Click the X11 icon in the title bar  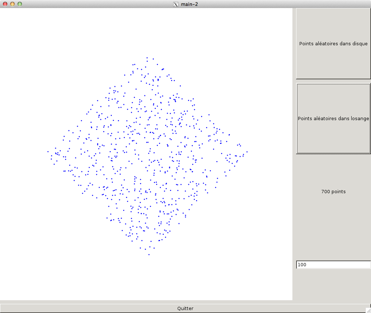point(176,4)
